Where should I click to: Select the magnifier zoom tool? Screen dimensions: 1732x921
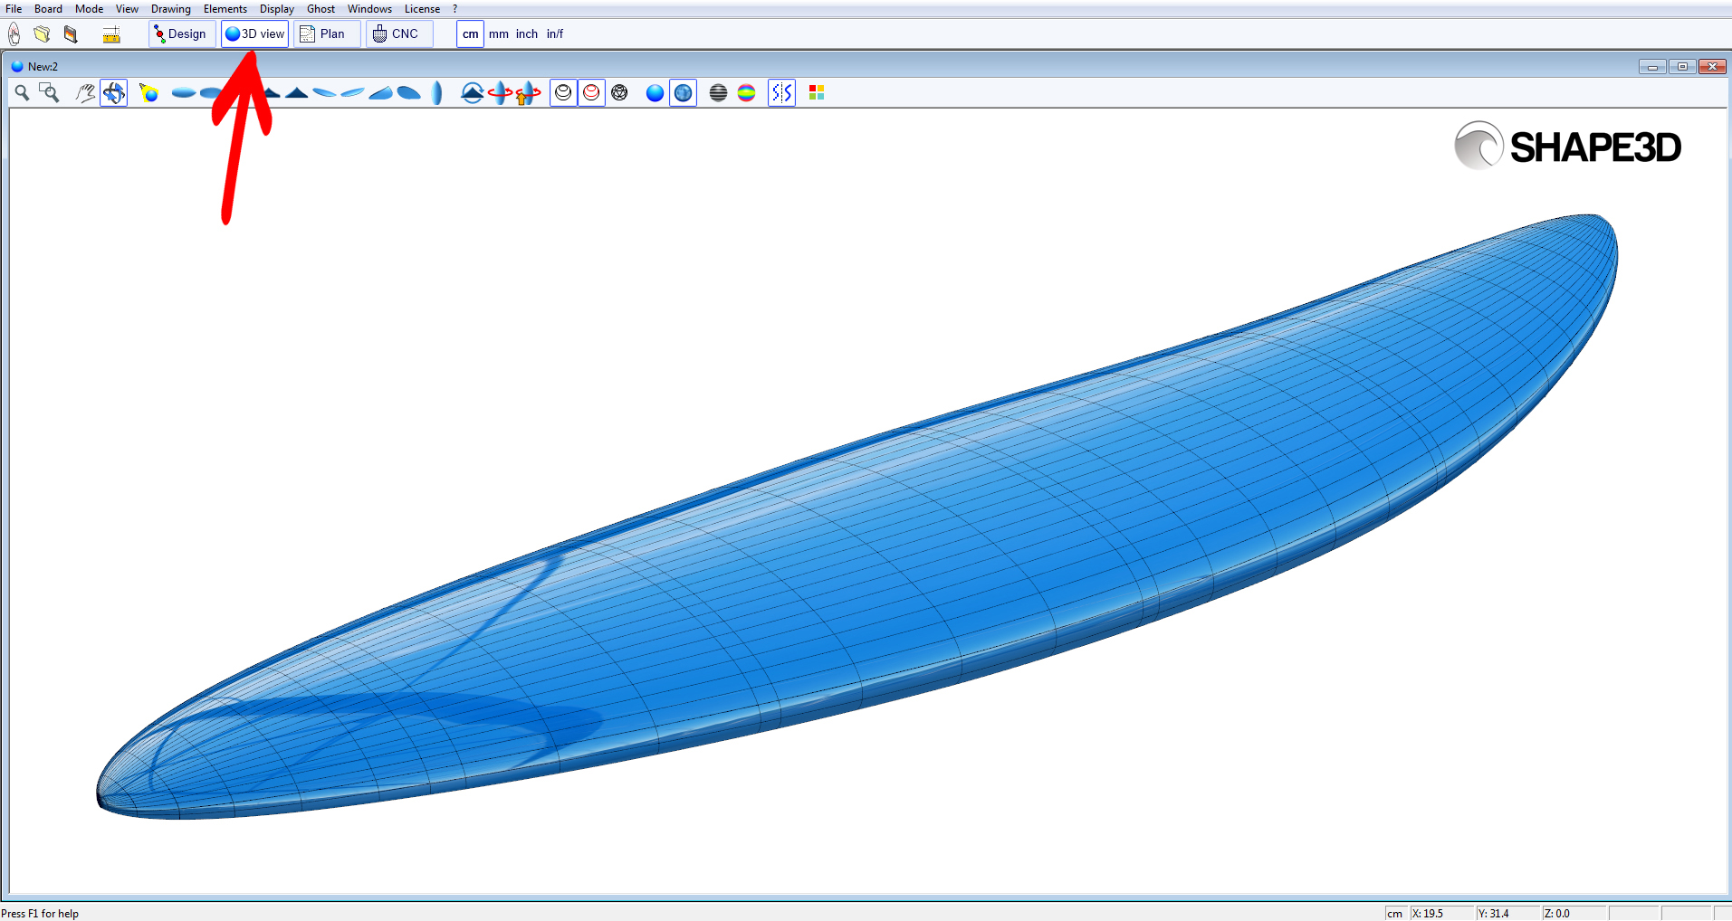click(22, 92)
